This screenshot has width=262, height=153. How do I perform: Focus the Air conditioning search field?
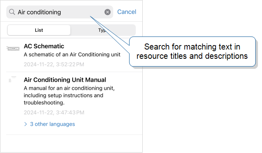coord(60,12)
